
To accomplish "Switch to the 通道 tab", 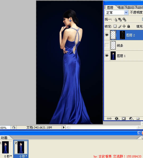I will coord(121,7).
